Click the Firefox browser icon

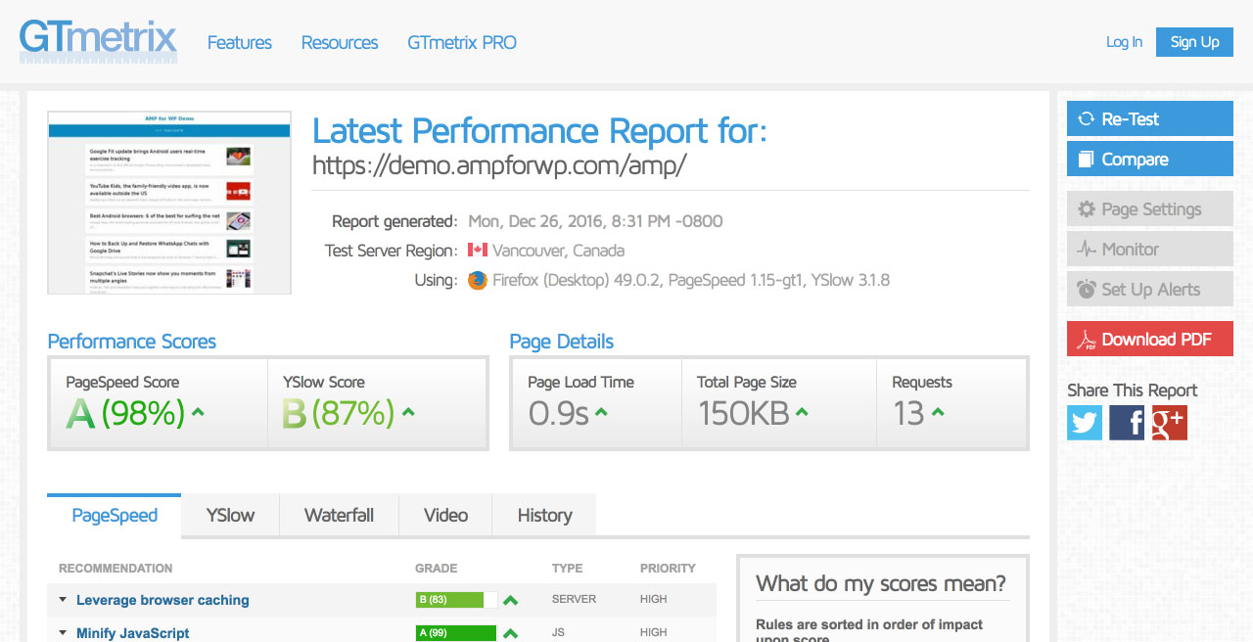point(478,281)
